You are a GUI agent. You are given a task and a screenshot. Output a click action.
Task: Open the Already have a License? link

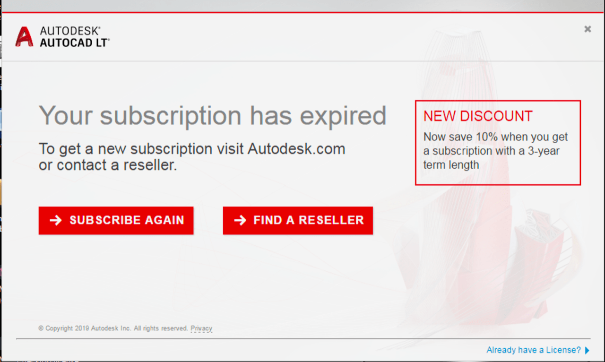pyautogui.click(x=534, y=350)
